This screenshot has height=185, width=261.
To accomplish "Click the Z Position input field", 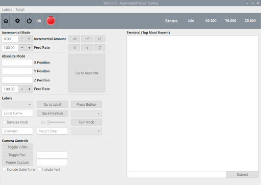I will click(17, 80).
